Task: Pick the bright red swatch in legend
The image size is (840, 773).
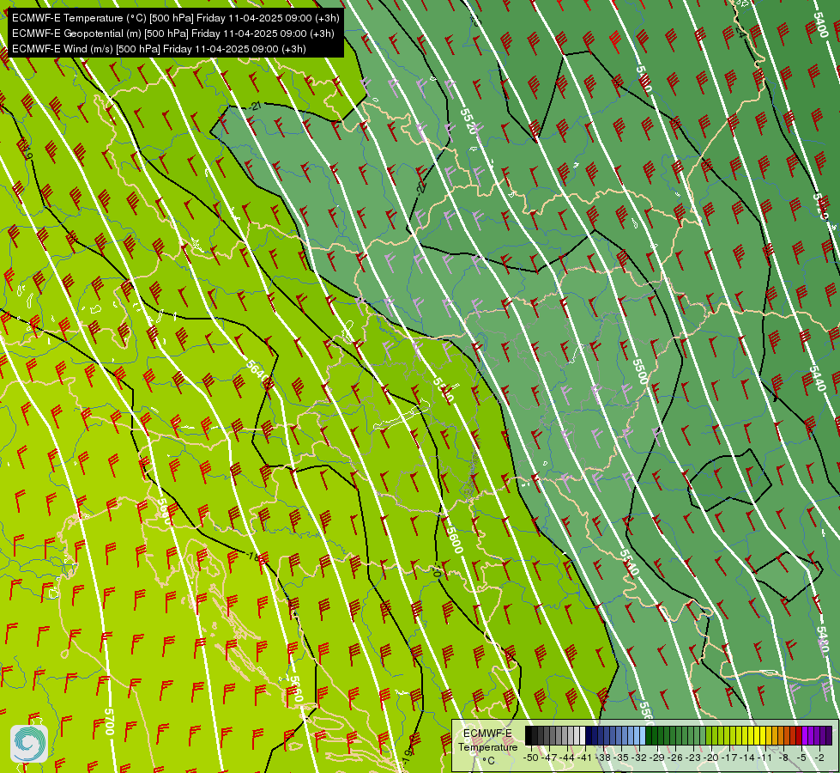Action: click(799, 735)
